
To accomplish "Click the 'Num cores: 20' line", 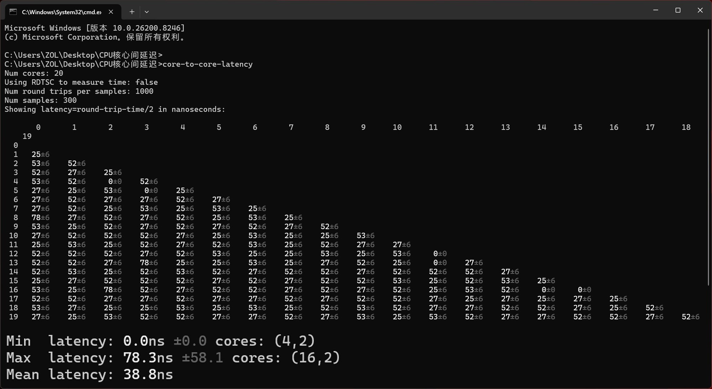I will pos(34,73).
